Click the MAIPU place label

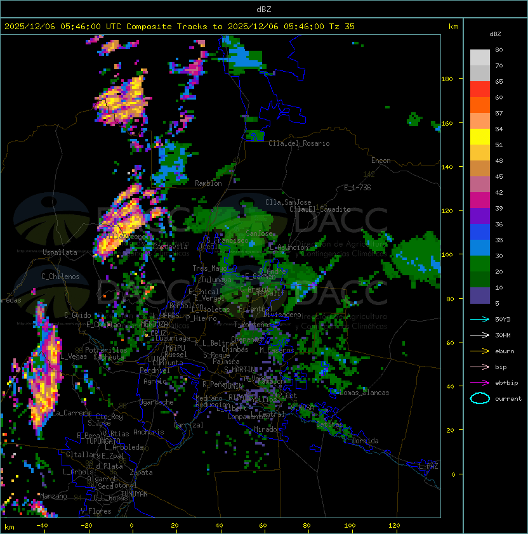[175, 348]
